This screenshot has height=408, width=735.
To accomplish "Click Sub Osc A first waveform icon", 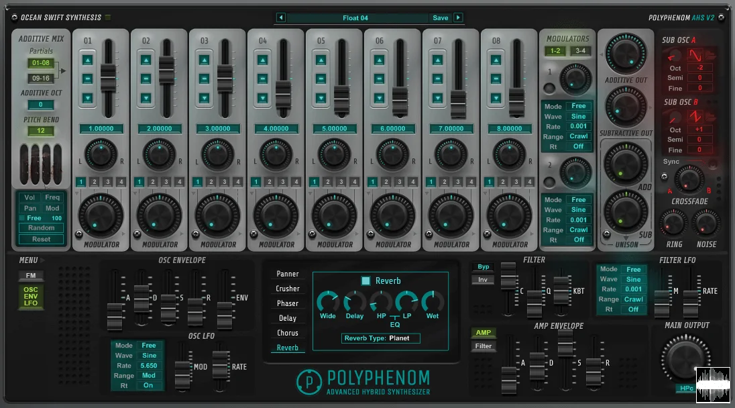I will (674, 56).
